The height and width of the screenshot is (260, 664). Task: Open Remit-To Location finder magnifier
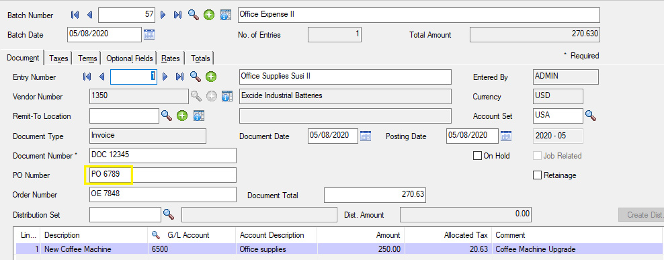[167, 115]
